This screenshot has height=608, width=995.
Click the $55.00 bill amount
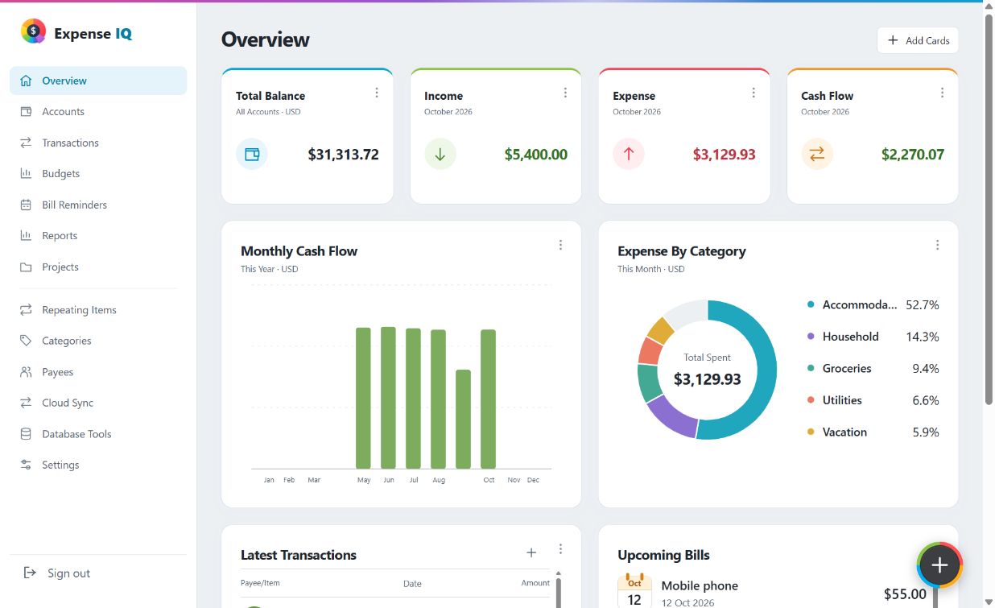point(905,594)
